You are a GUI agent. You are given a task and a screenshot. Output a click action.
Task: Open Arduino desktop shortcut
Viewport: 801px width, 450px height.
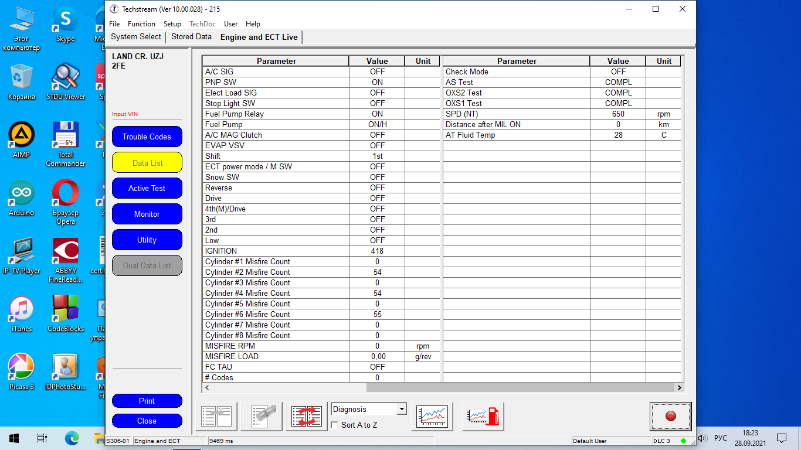22,198
